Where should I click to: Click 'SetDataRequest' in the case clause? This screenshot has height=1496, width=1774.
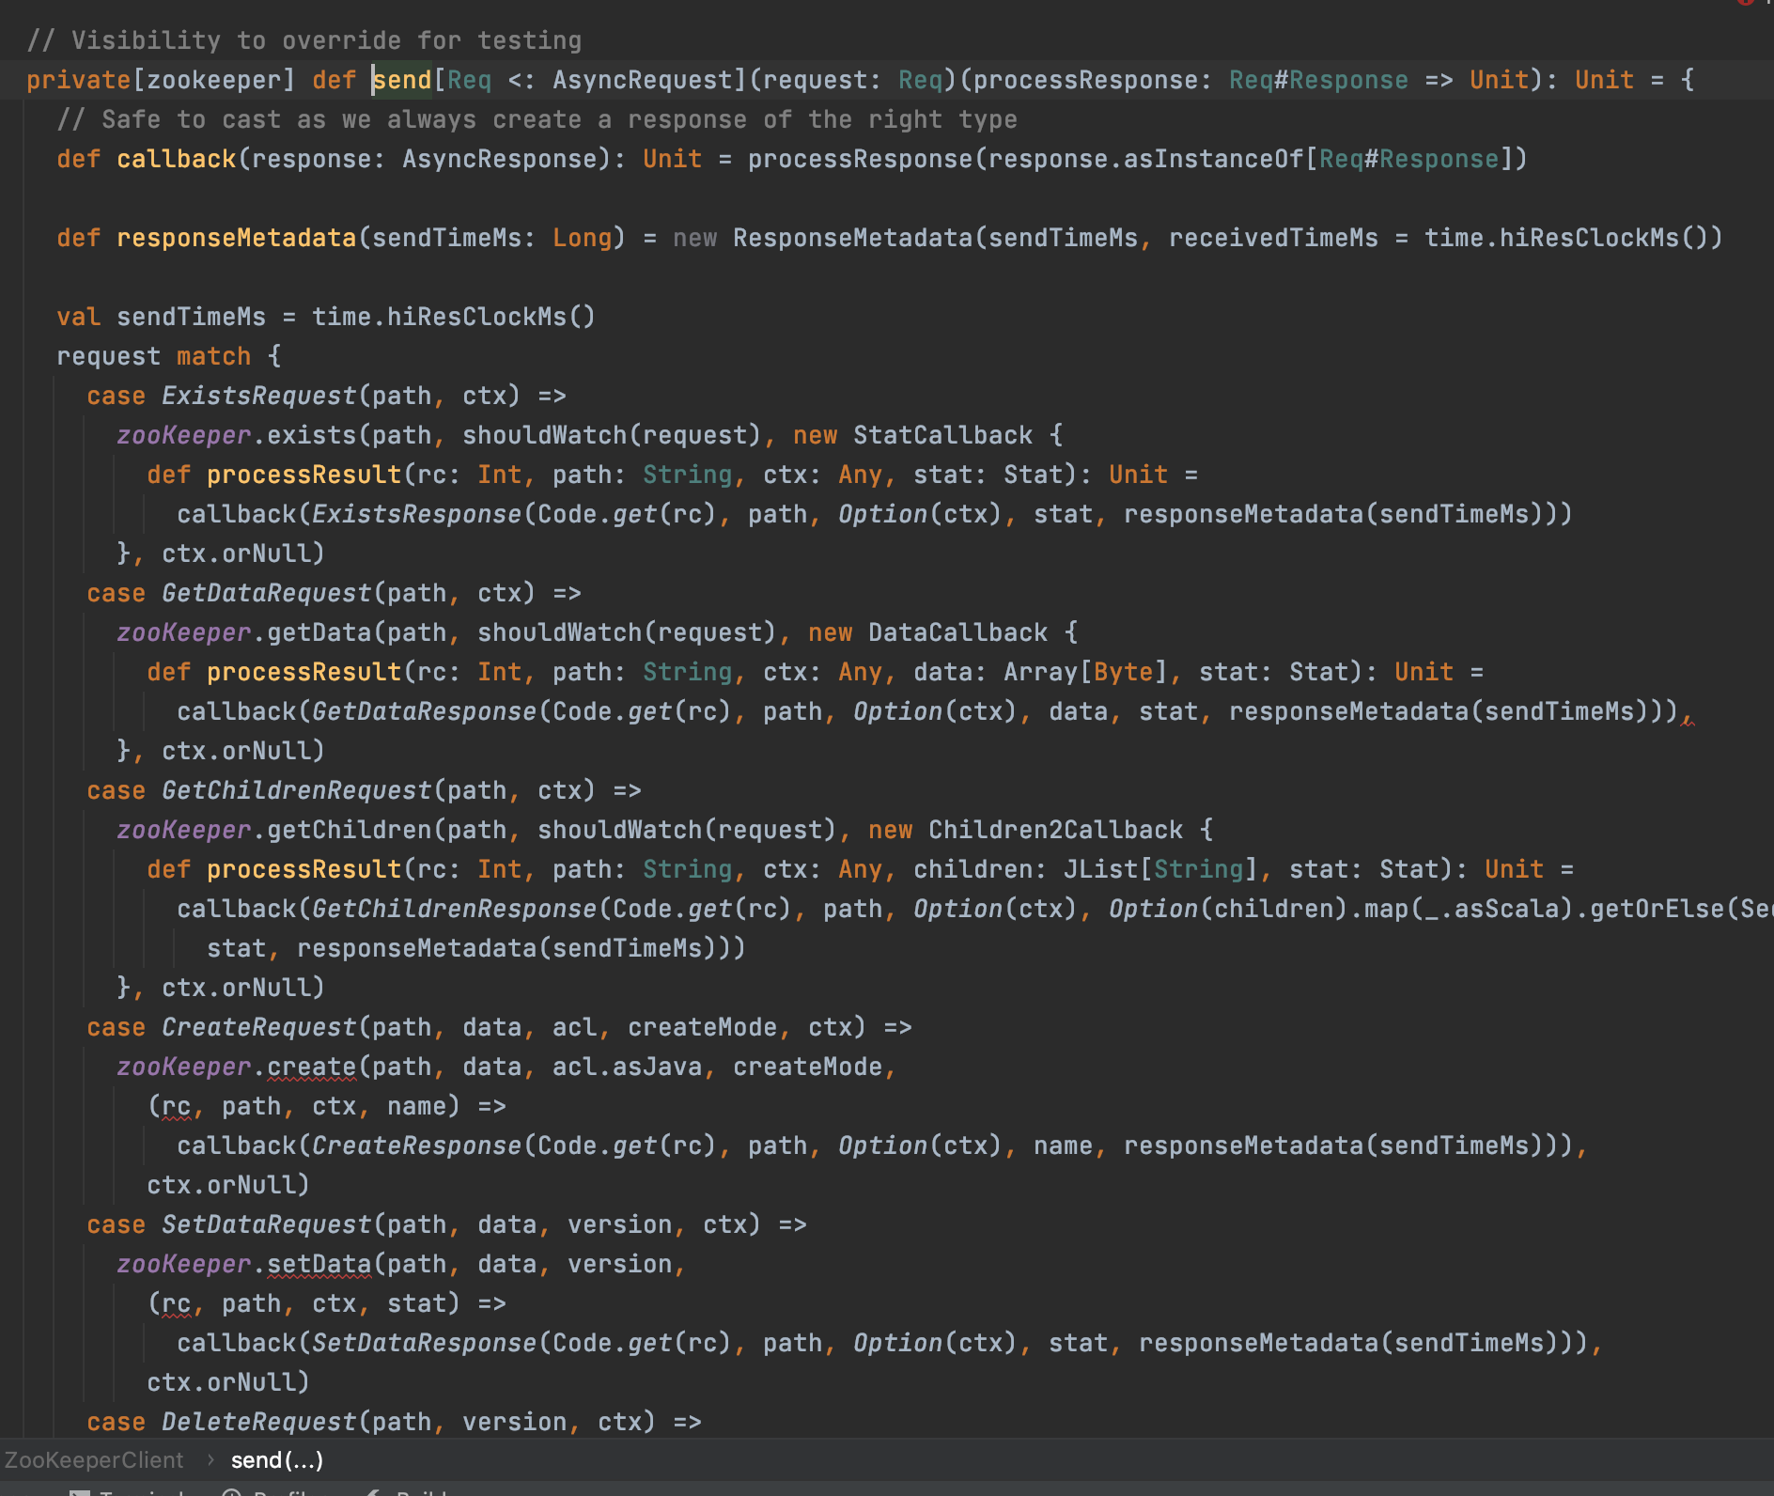(x=267, y=1224)
